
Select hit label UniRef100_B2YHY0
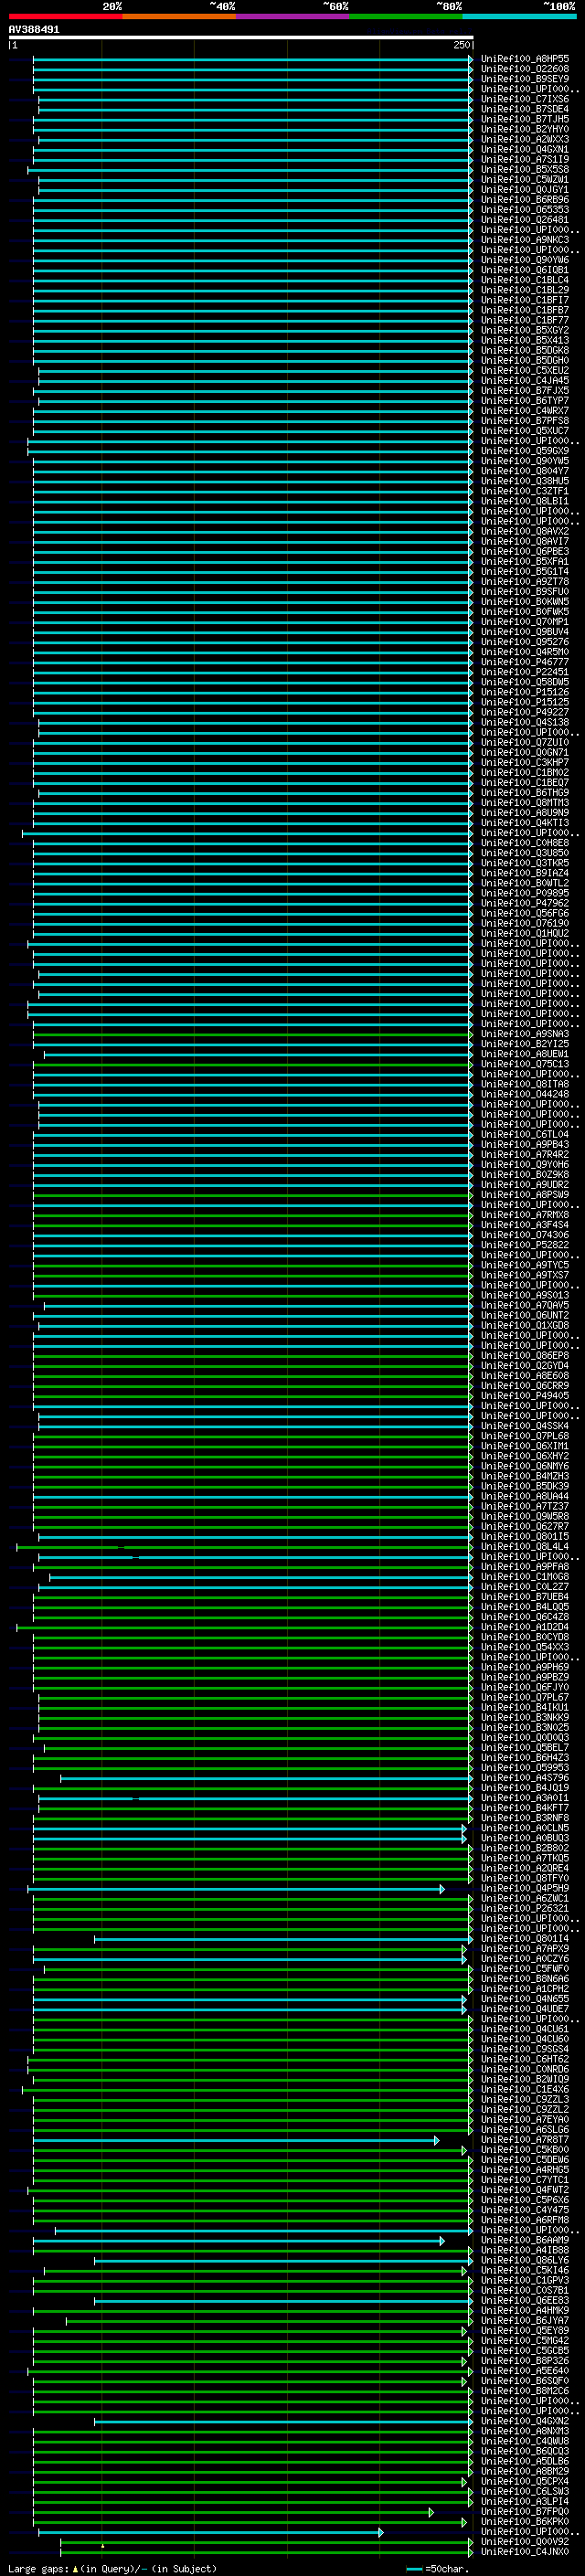[x=525, y=129]
